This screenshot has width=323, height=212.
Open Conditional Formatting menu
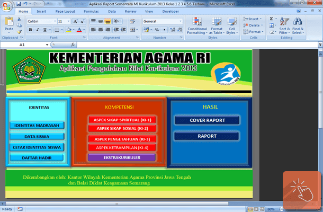[x=197, y=25]
